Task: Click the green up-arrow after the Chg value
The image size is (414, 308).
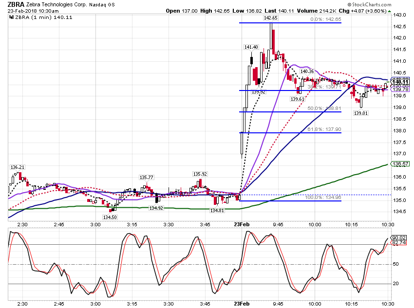Action: (389, 11)
